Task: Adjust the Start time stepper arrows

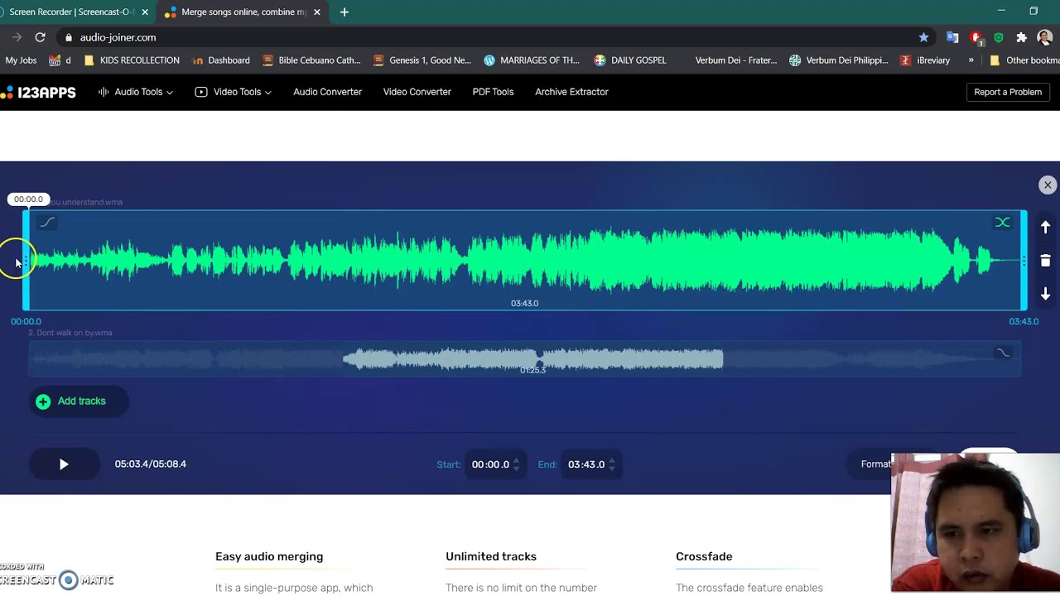Action: point(516,464)
